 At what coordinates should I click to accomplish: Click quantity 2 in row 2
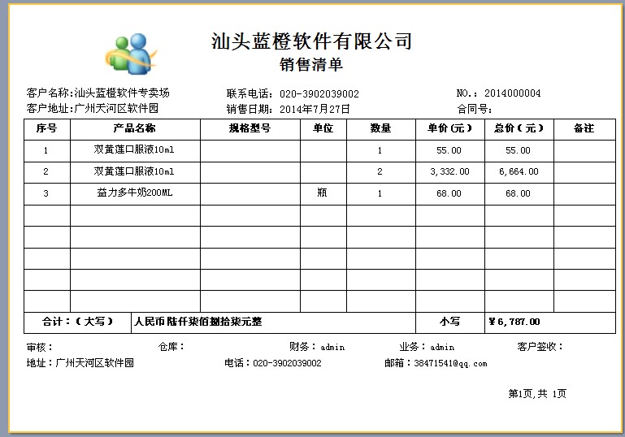380,171
